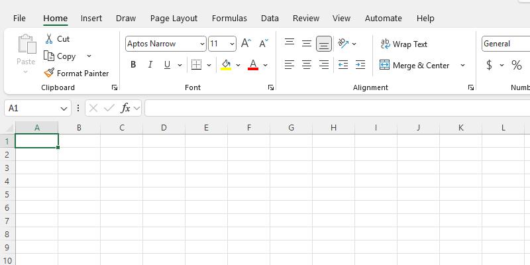The width and height of the screenshot is (530, 265).
Task: Select the Format Painter brush
Action: click(x=49, y=74)
